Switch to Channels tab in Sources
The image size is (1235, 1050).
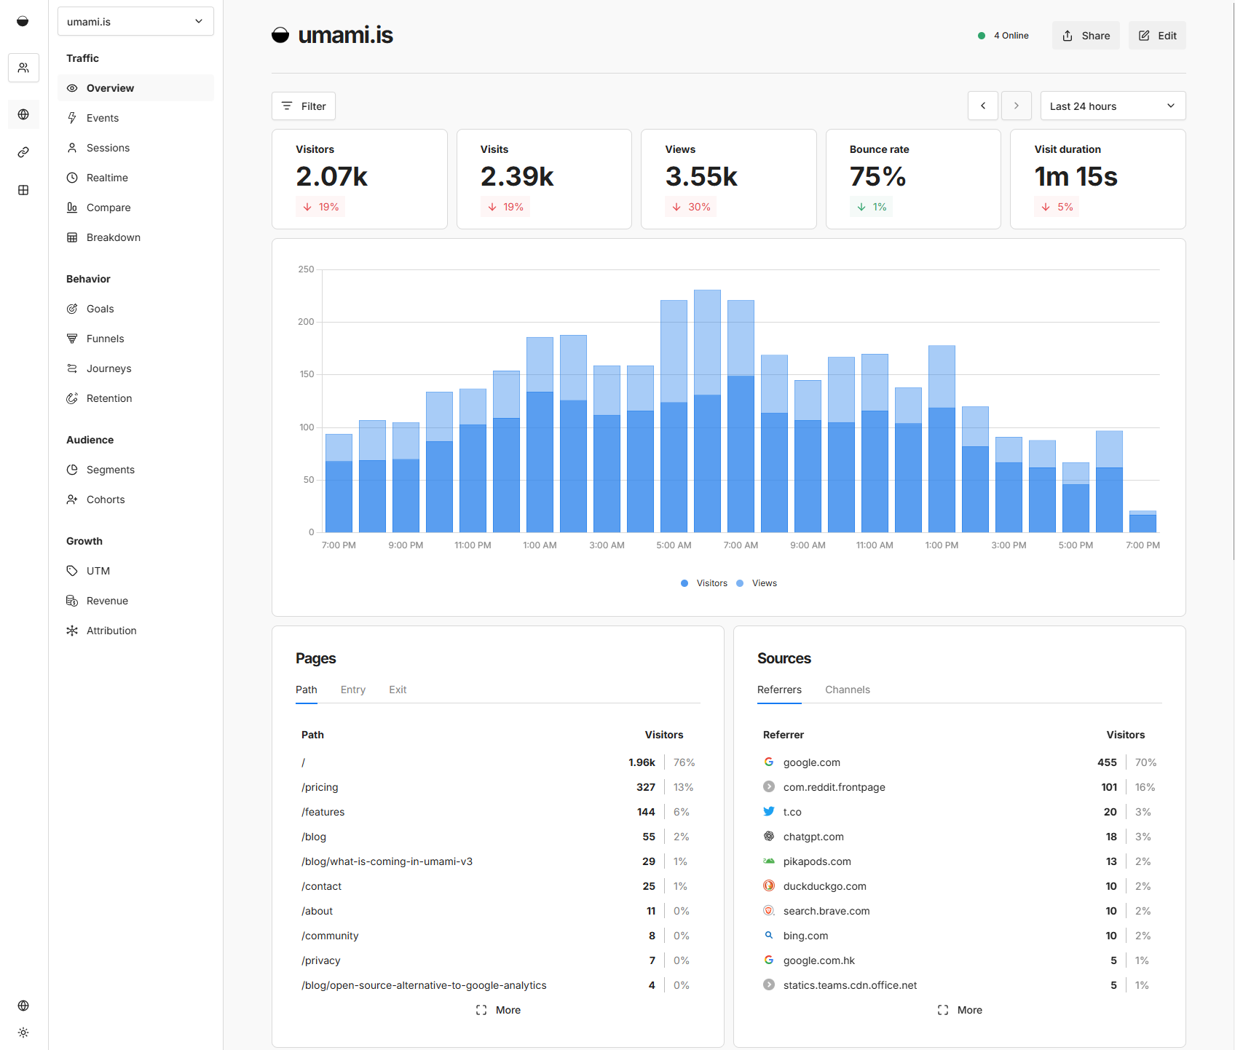847,690
